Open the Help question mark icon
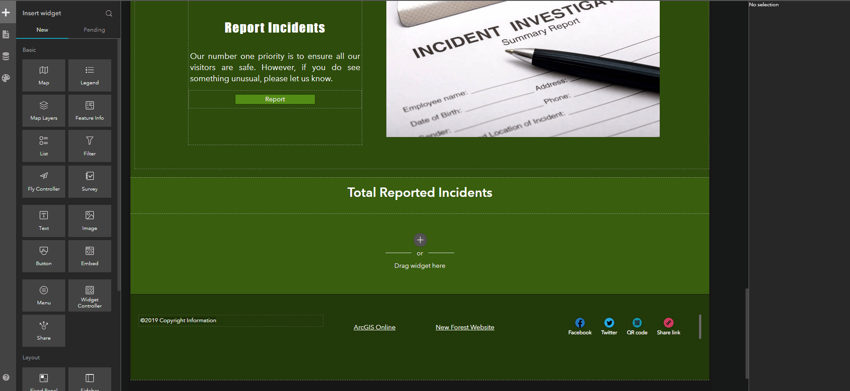The width and height of the screenshot is (850, 391). pos(6,377)
